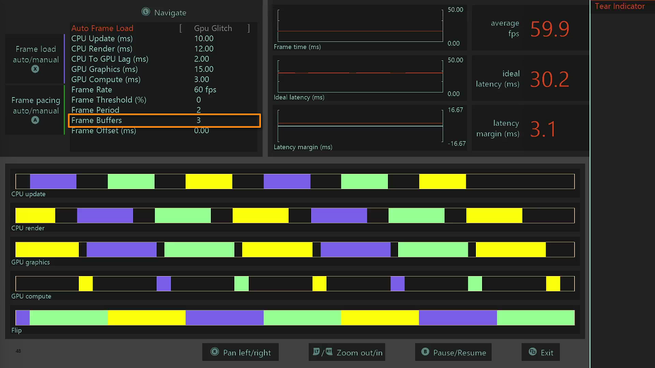Click the GPU compute timeline track
This screenshot has width=655, height=368.
coord(295,284)
